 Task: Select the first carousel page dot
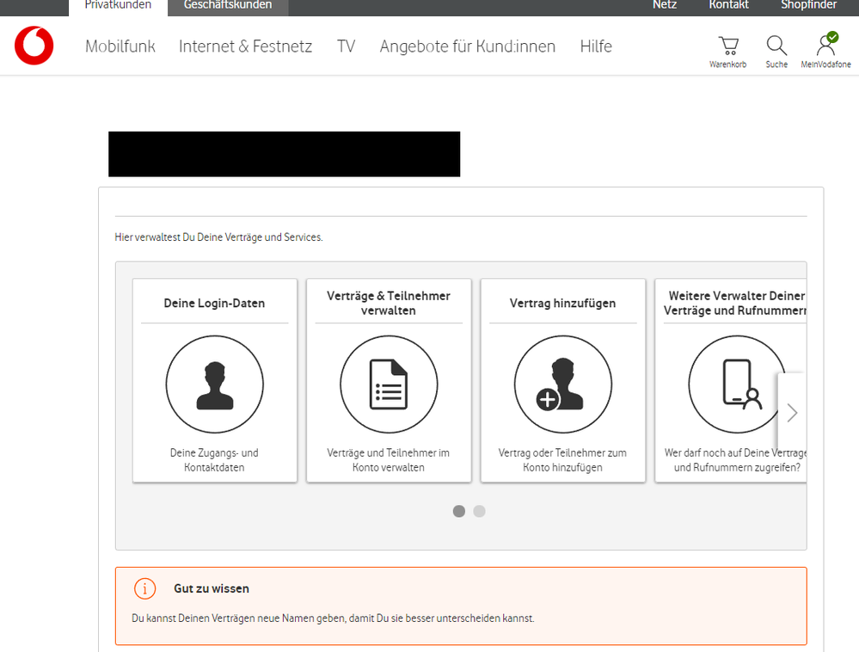(459, 511)
